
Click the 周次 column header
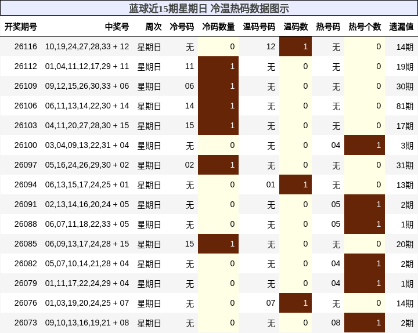(153, 27)
